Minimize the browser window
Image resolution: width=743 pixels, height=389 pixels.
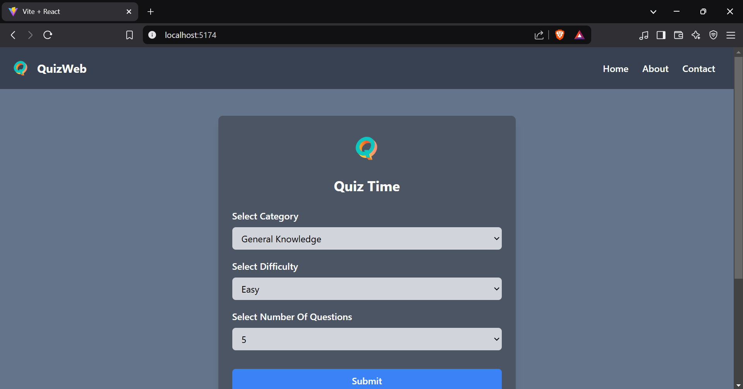tap(677, 12)
